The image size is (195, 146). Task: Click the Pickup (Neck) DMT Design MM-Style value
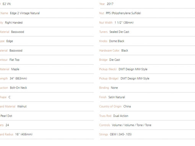pyautogui.click(x=133, y=69)
